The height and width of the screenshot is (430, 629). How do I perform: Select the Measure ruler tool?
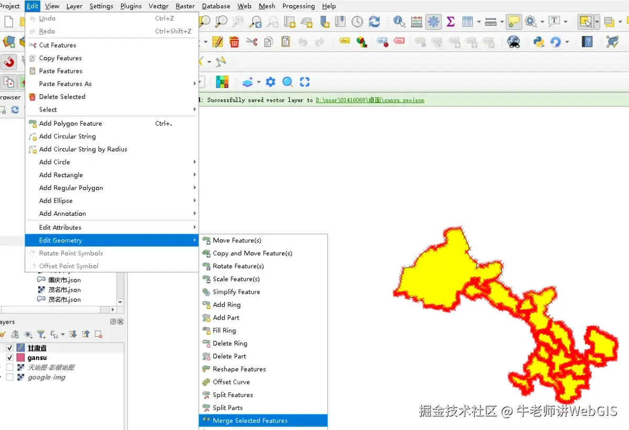coord(491,22)
